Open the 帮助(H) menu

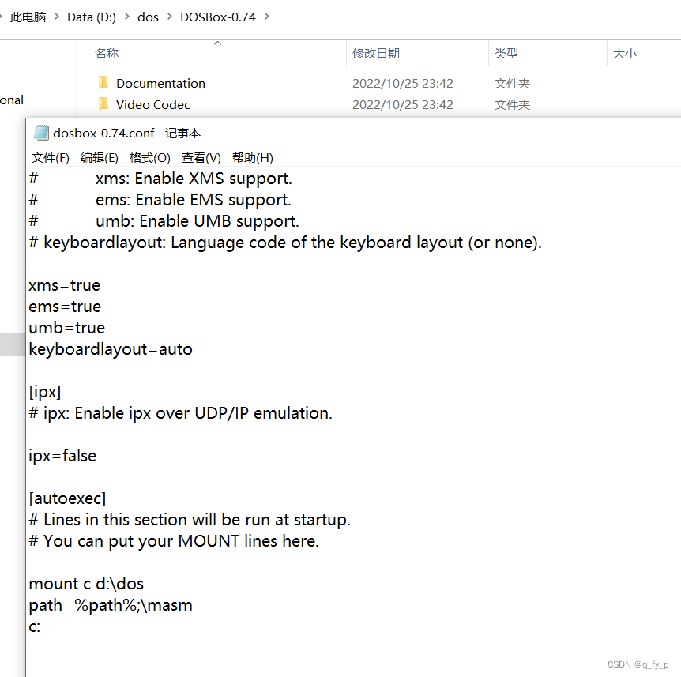tap(252, 157)
